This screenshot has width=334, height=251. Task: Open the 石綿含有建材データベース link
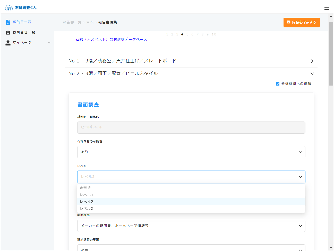click(111, 39)
